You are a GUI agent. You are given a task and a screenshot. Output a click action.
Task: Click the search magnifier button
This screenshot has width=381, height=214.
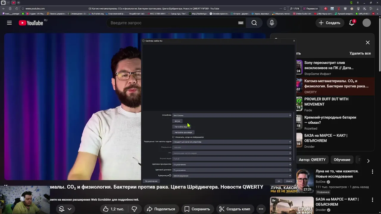pos(254,23)
